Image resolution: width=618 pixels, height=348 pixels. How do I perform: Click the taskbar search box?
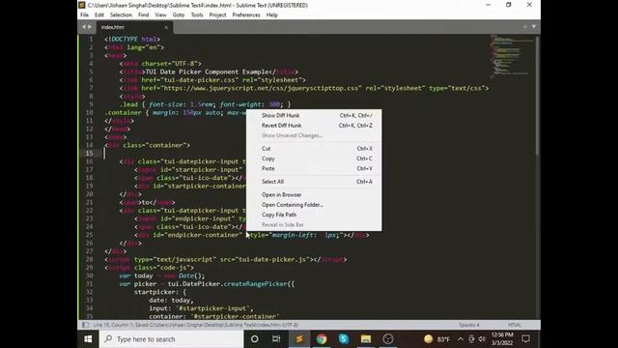(x=171, y=339)
